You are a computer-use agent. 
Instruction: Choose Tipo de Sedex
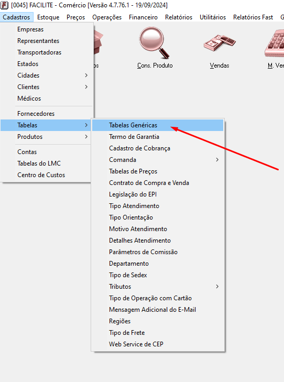(x=158, y=275)
